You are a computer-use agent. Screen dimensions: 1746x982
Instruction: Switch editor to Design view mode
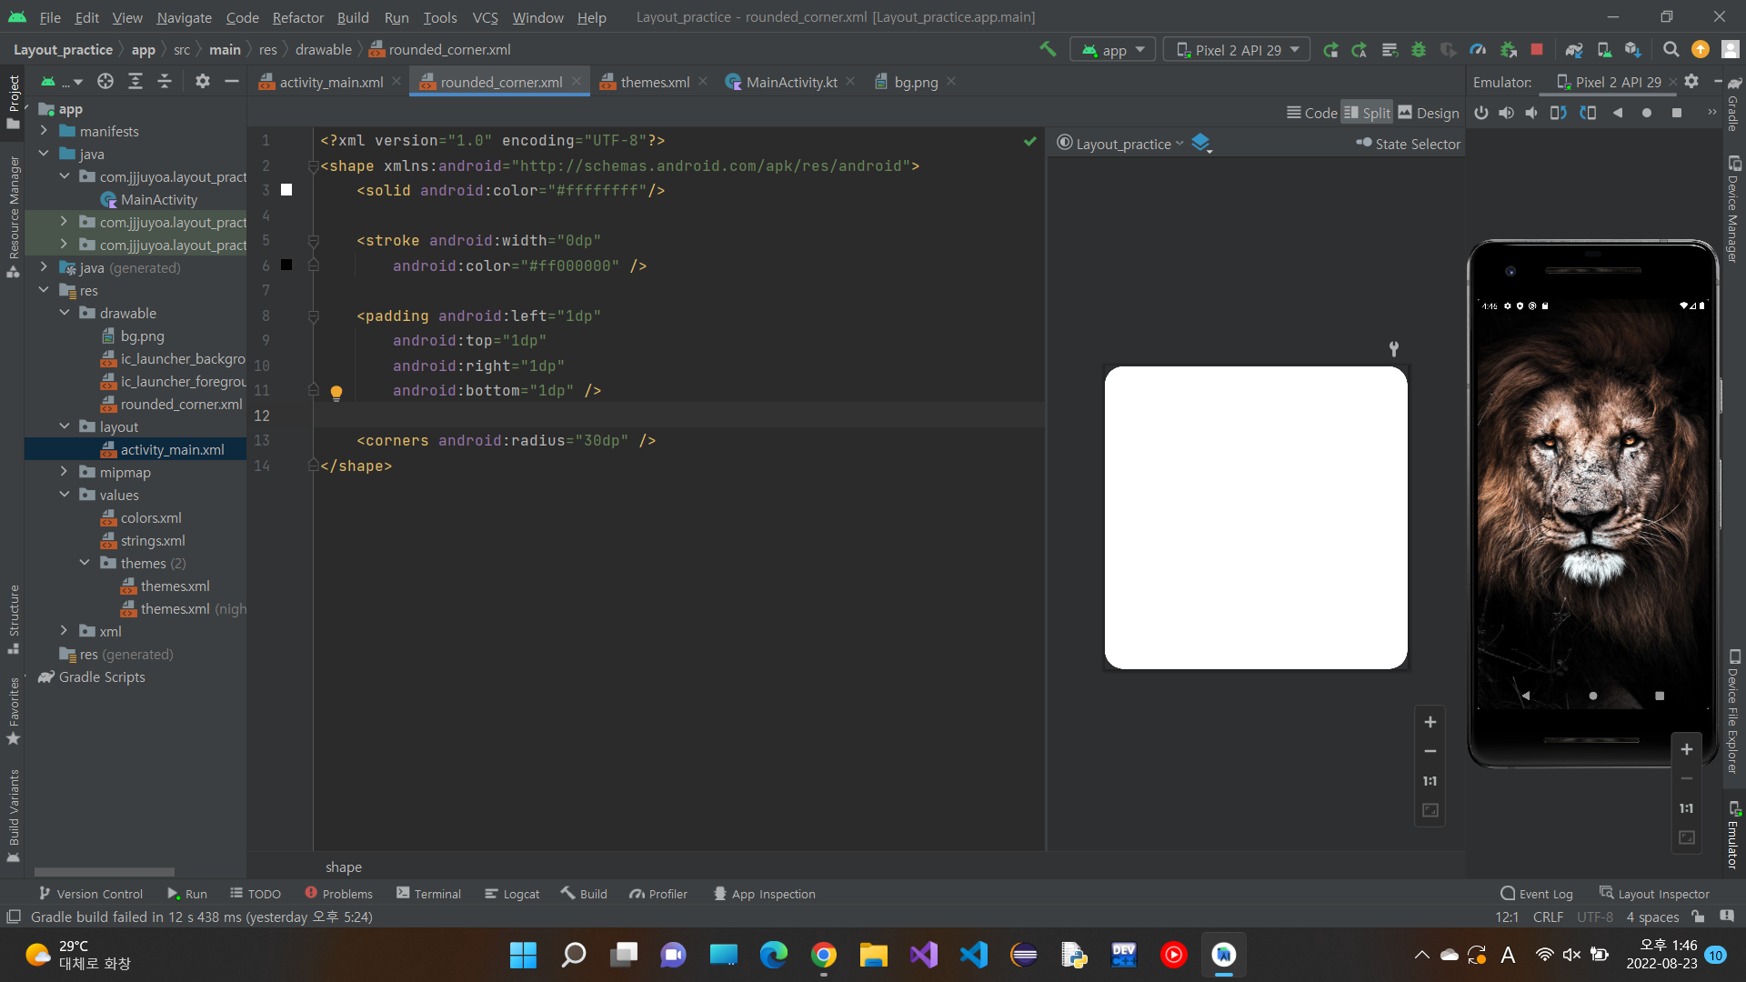point(1429,113)
